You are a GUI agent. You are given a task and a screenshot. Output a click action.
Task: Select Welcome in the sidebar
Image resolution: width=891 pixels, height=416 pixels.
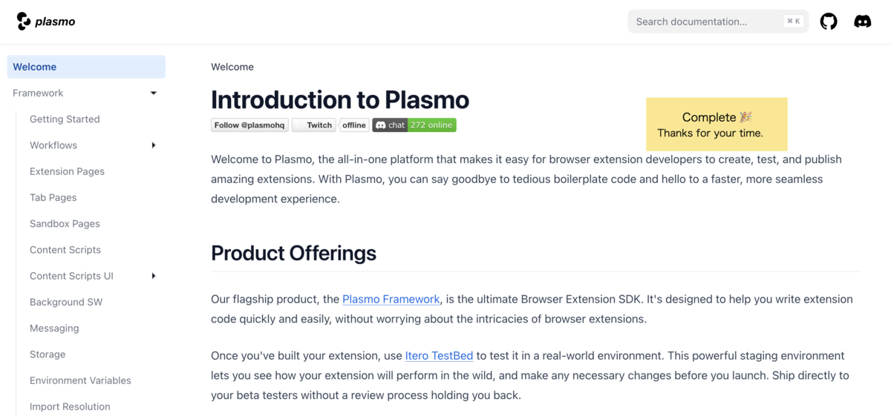coord(86,67)
